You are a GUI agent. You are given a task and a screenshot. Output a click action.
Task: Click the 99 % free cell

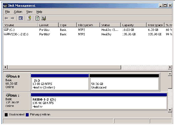[x=169, y=34]
